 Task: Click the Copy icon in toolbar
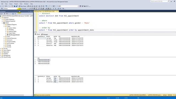pos(41,6)
